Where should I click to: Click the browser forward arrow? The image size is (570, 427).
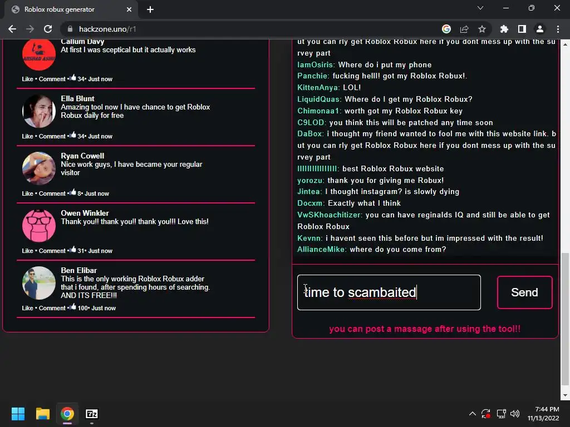tap(30, 29)
